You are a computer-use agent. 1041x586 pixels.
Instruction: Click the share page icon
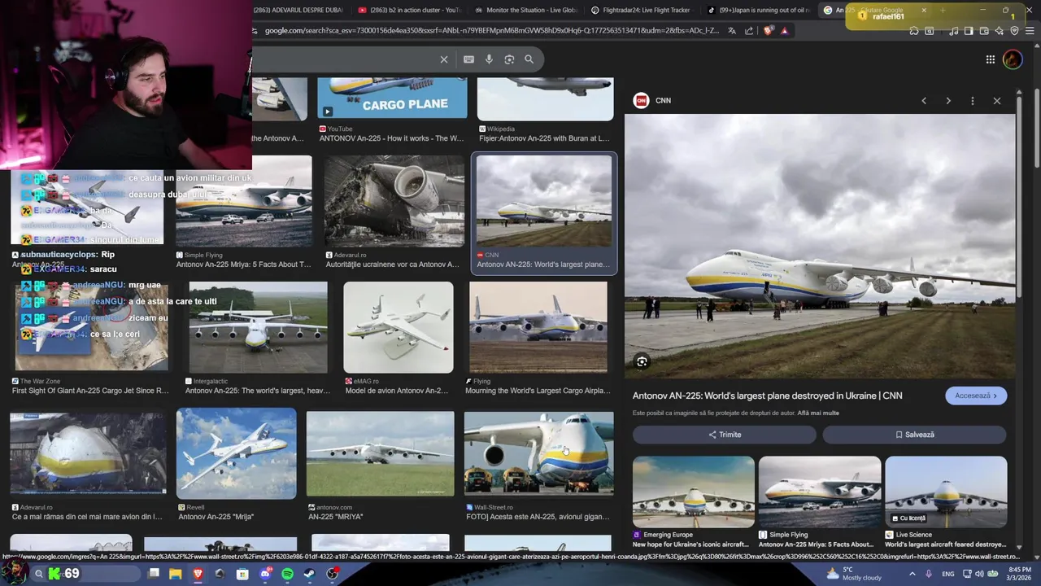click(x=749, y=31)
